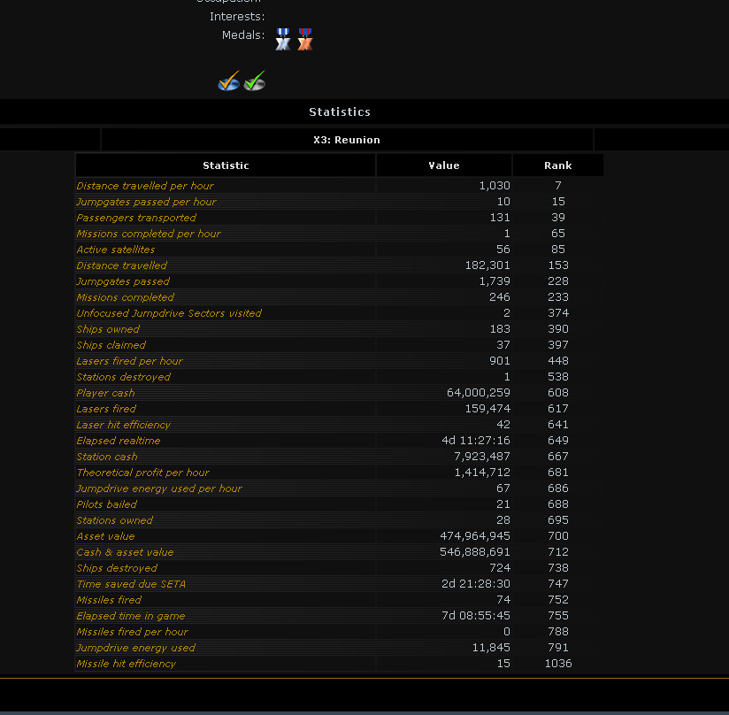Click Theoretical profit per hour
This screenshot has width=729, height=715.
pos(143,473)
